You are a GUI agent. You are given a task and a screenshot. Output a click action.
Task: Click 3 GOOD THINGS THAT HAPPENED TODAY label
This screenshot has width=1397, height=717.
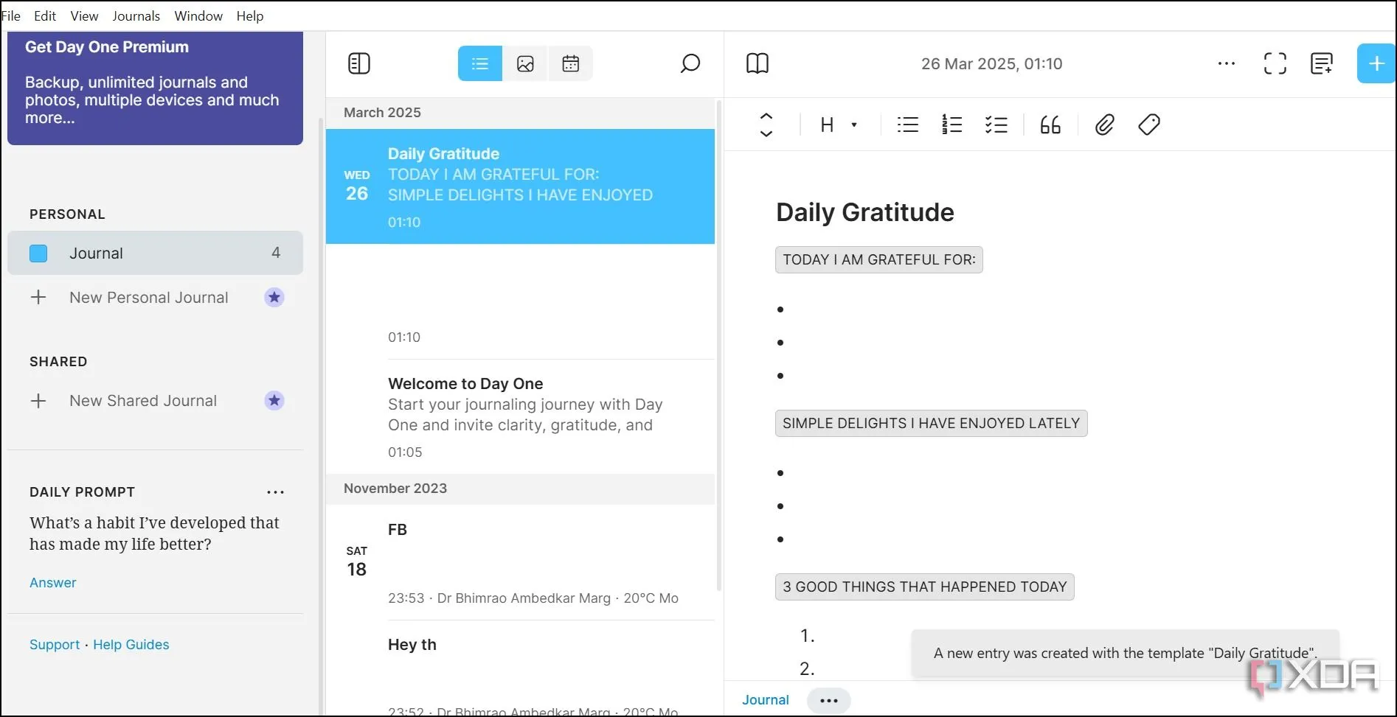924,587
